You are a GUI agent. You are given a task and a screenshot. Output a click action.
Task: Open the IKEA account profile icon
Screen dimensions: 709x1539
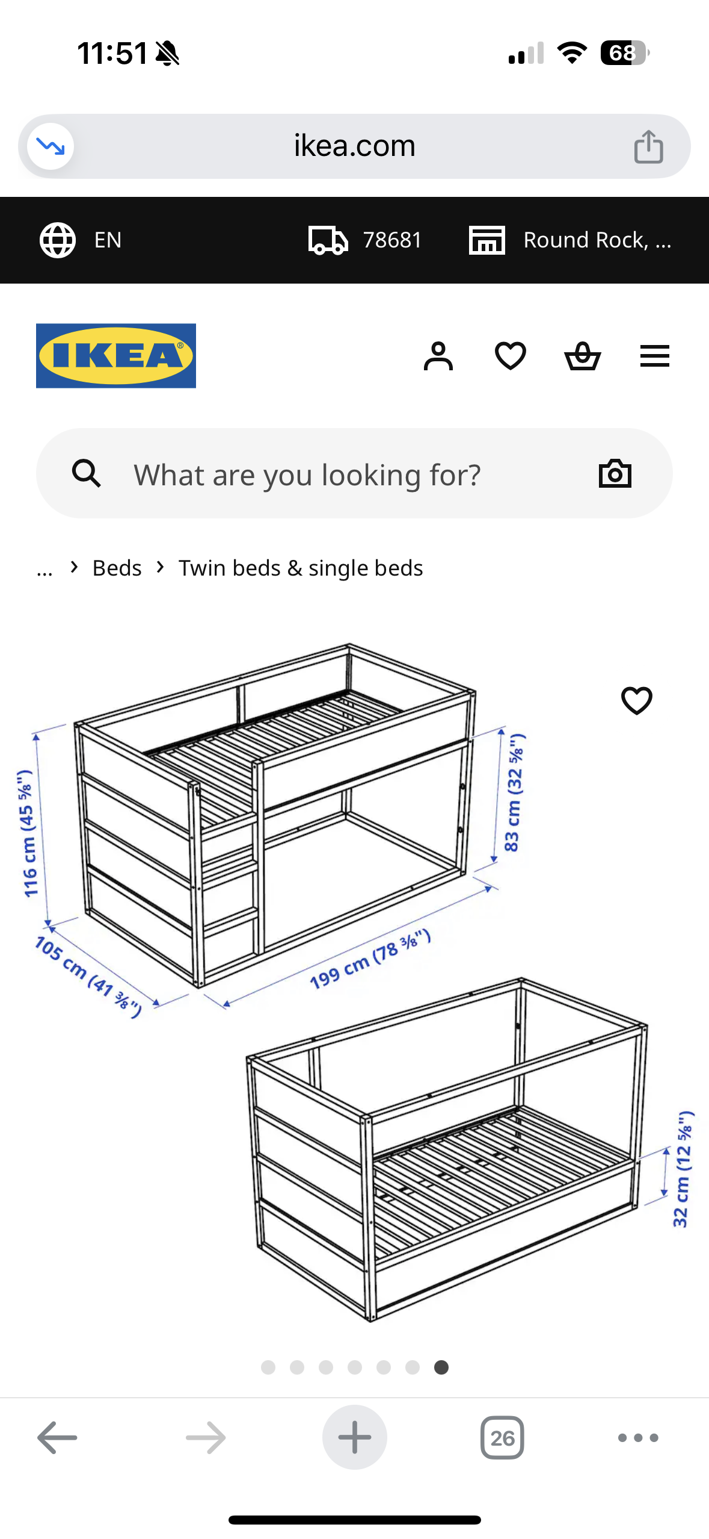tap(438, 356)
